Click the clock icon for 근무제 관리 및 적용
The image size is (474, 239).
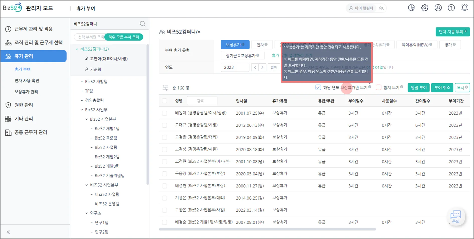[x=8, y=29]
